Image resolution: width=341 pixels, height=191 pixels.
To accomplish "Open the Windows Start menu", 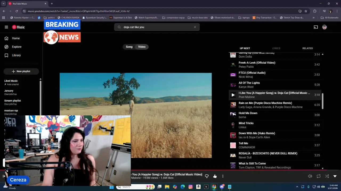I will click(112, 187).
